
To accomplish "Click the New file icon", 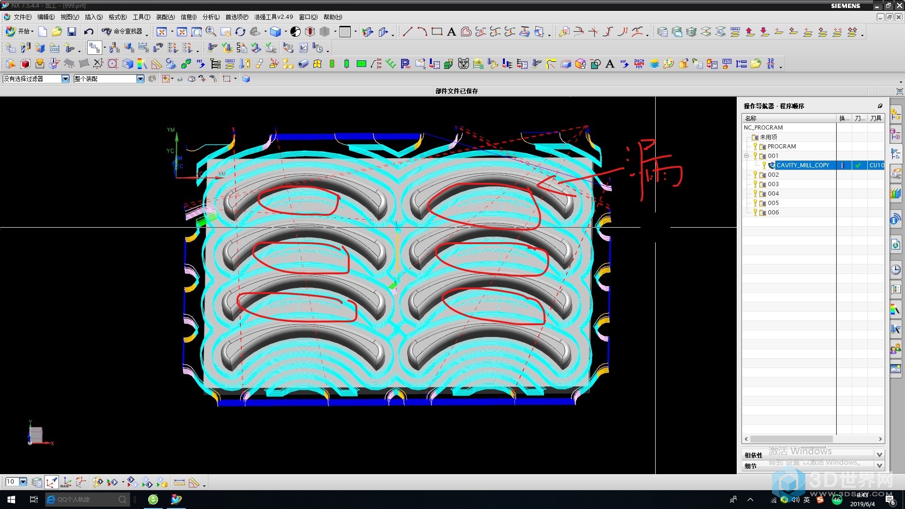I will click(43, 32).
